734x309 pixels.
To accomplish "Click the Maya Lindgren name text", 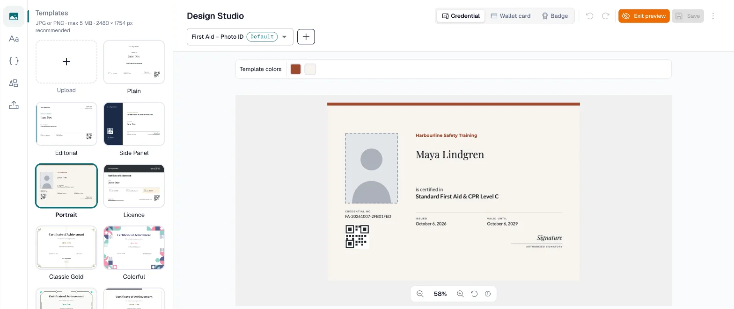I will coord(450,154).
